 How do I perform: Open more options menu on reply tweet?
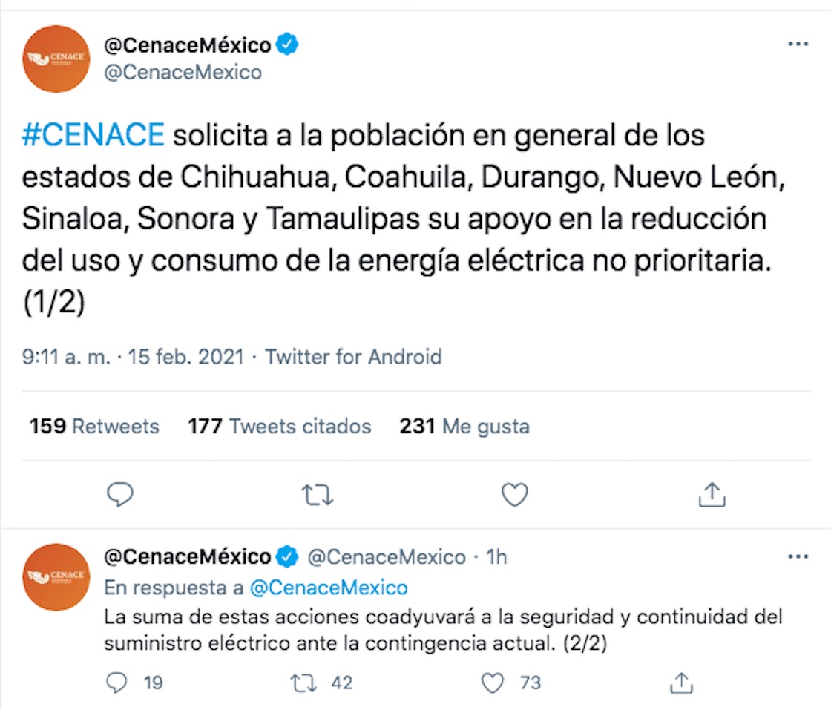click(x=798, y=556)
